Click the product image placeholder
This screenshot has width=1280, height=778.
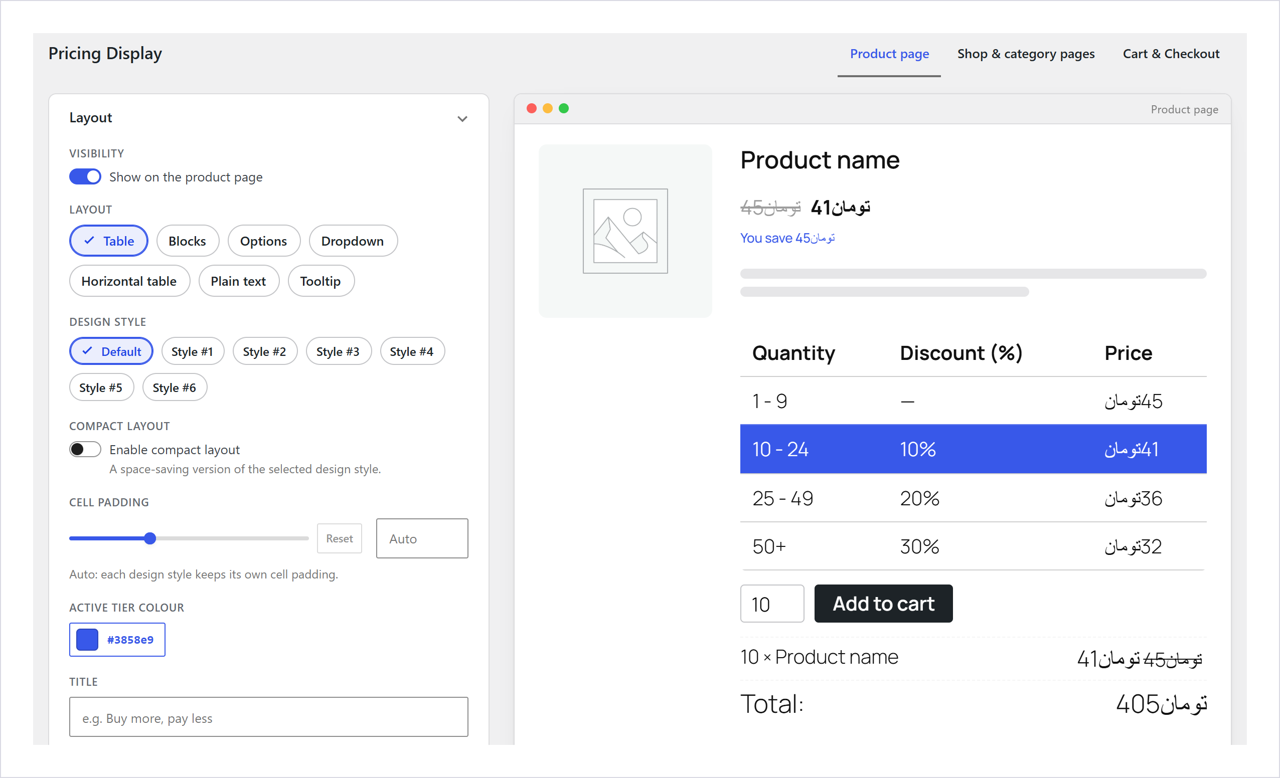(x=625, y=231)
